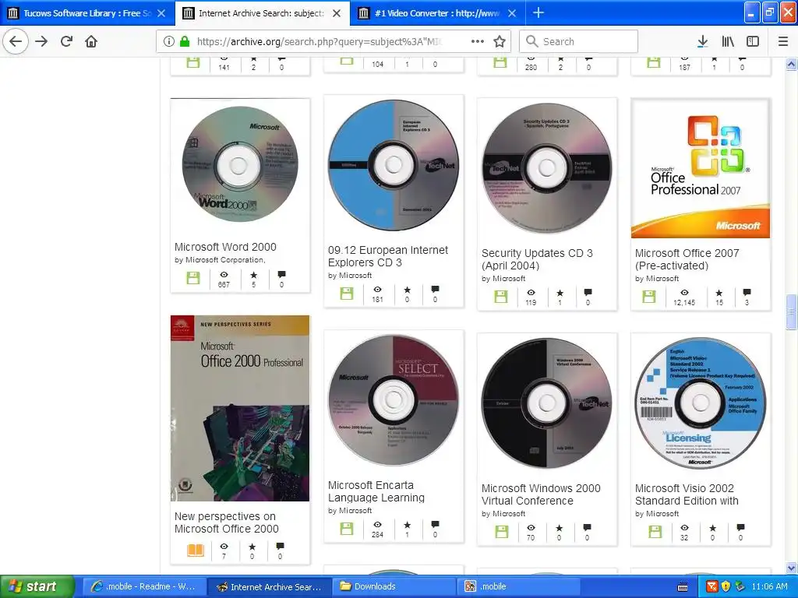Click the green padlock security icon
Screen dimensions: 798x598
(x=185, y=42)
